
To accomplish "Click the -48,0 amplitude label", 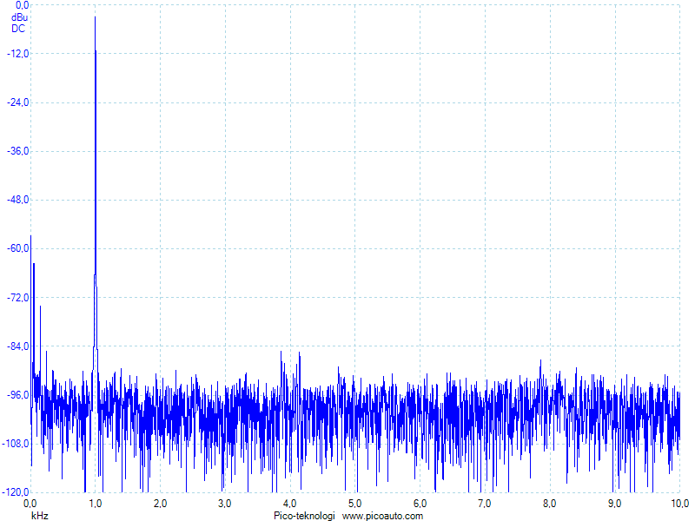I will 18,200.
